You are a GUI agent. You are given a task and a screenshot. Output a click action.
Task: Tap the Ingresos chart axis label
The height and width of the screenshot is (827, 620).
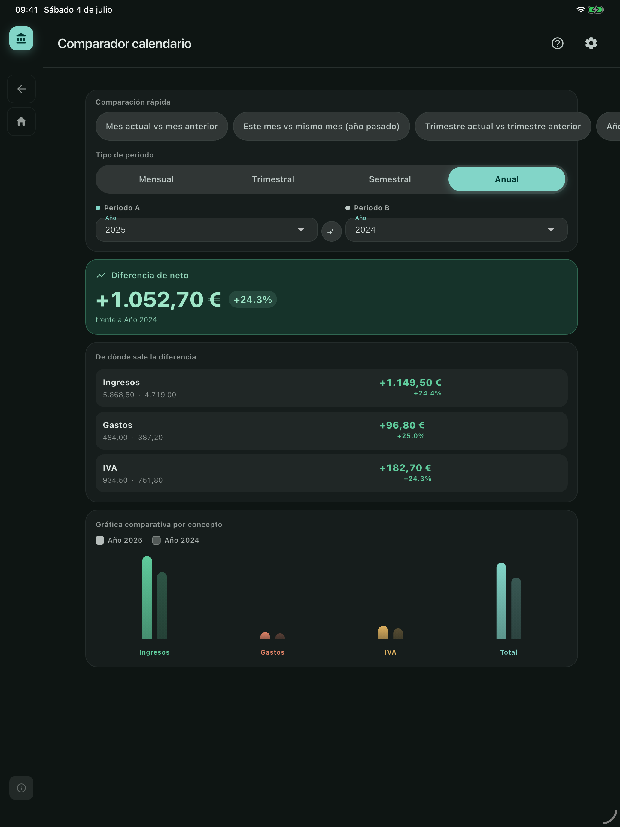[x=154, y=652]
